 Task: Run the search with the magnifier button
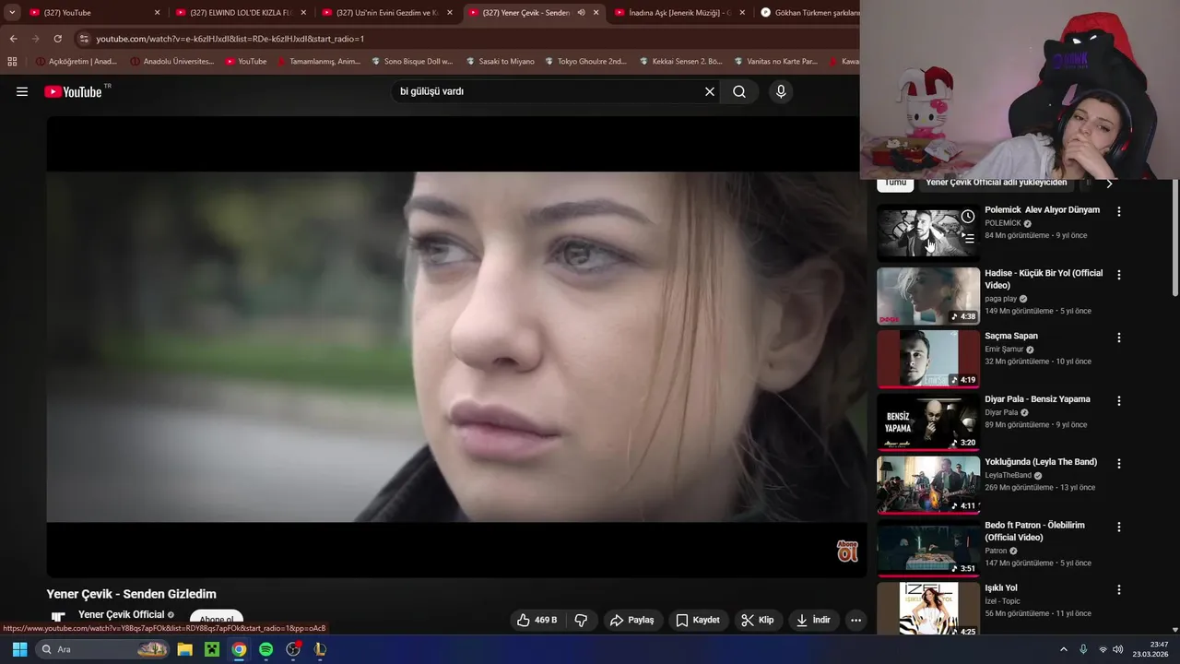coord(739,91)
